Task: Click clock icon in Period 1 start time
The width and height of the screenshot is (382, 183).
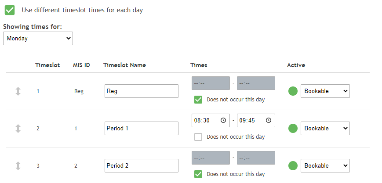Action: pyautogui.click(x=223, y=120)
